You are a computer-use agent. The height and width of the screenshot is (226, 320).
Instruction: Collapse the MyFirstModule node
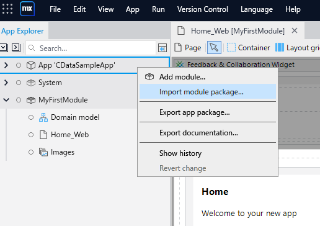pos(6,100)
